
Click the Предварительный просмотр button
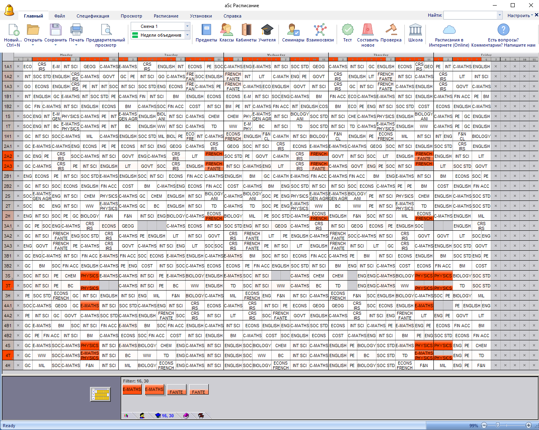tap(106, 34)
